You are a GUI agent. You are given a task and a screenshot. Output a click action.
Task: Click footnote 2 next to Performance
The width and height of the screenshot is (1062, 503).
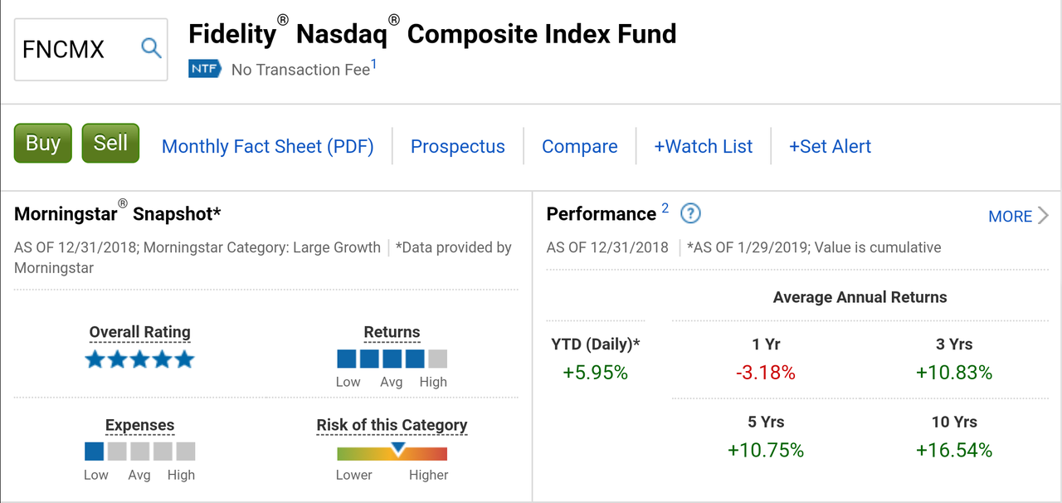(x=665, y=208)
